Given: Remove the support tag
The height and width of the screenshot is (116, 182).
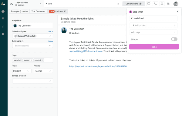Looking at the screenshot, I should coord(31,60).
